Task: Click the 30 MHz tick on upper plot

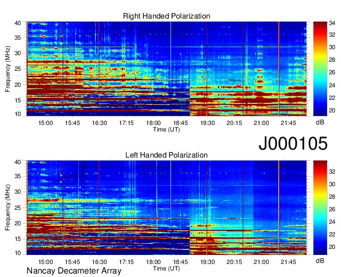Action: click(x=18, y=53)
